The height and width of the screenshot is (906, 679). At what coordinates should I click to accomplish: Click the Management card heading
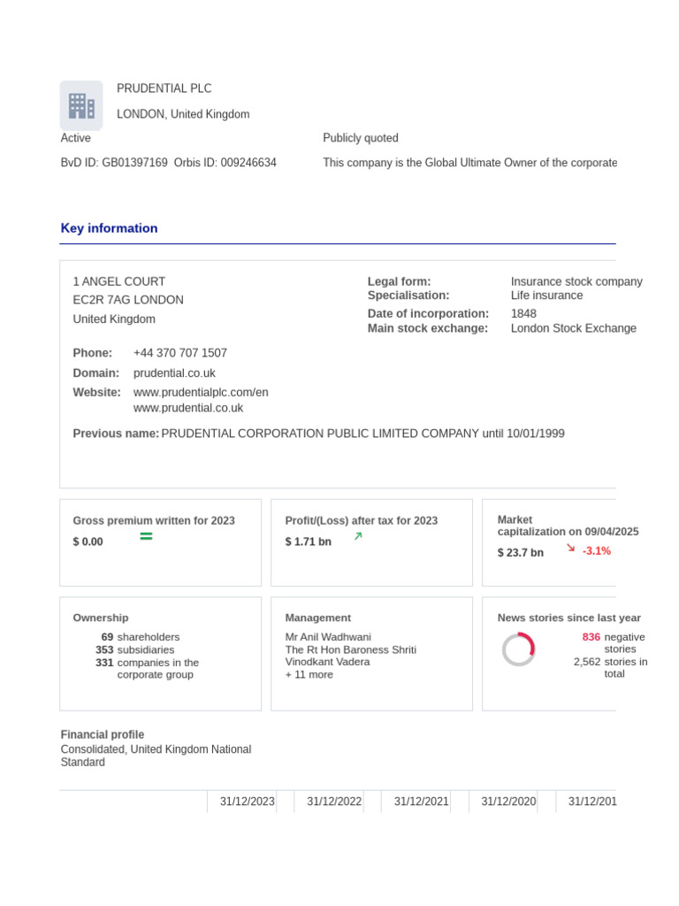click(x=318, y=618)
